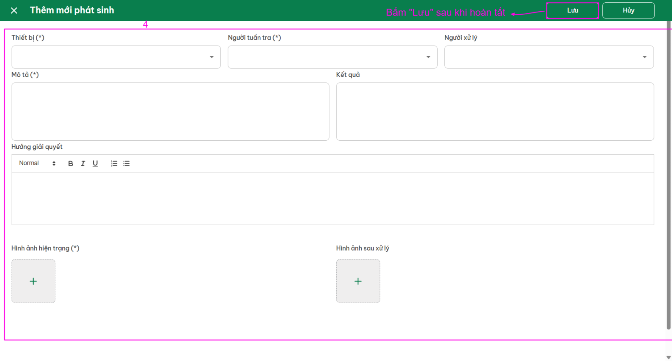672x361 pixels.
Task: Open the Normal text style selector
Action: pyautogui.click(x=37, y=164)
